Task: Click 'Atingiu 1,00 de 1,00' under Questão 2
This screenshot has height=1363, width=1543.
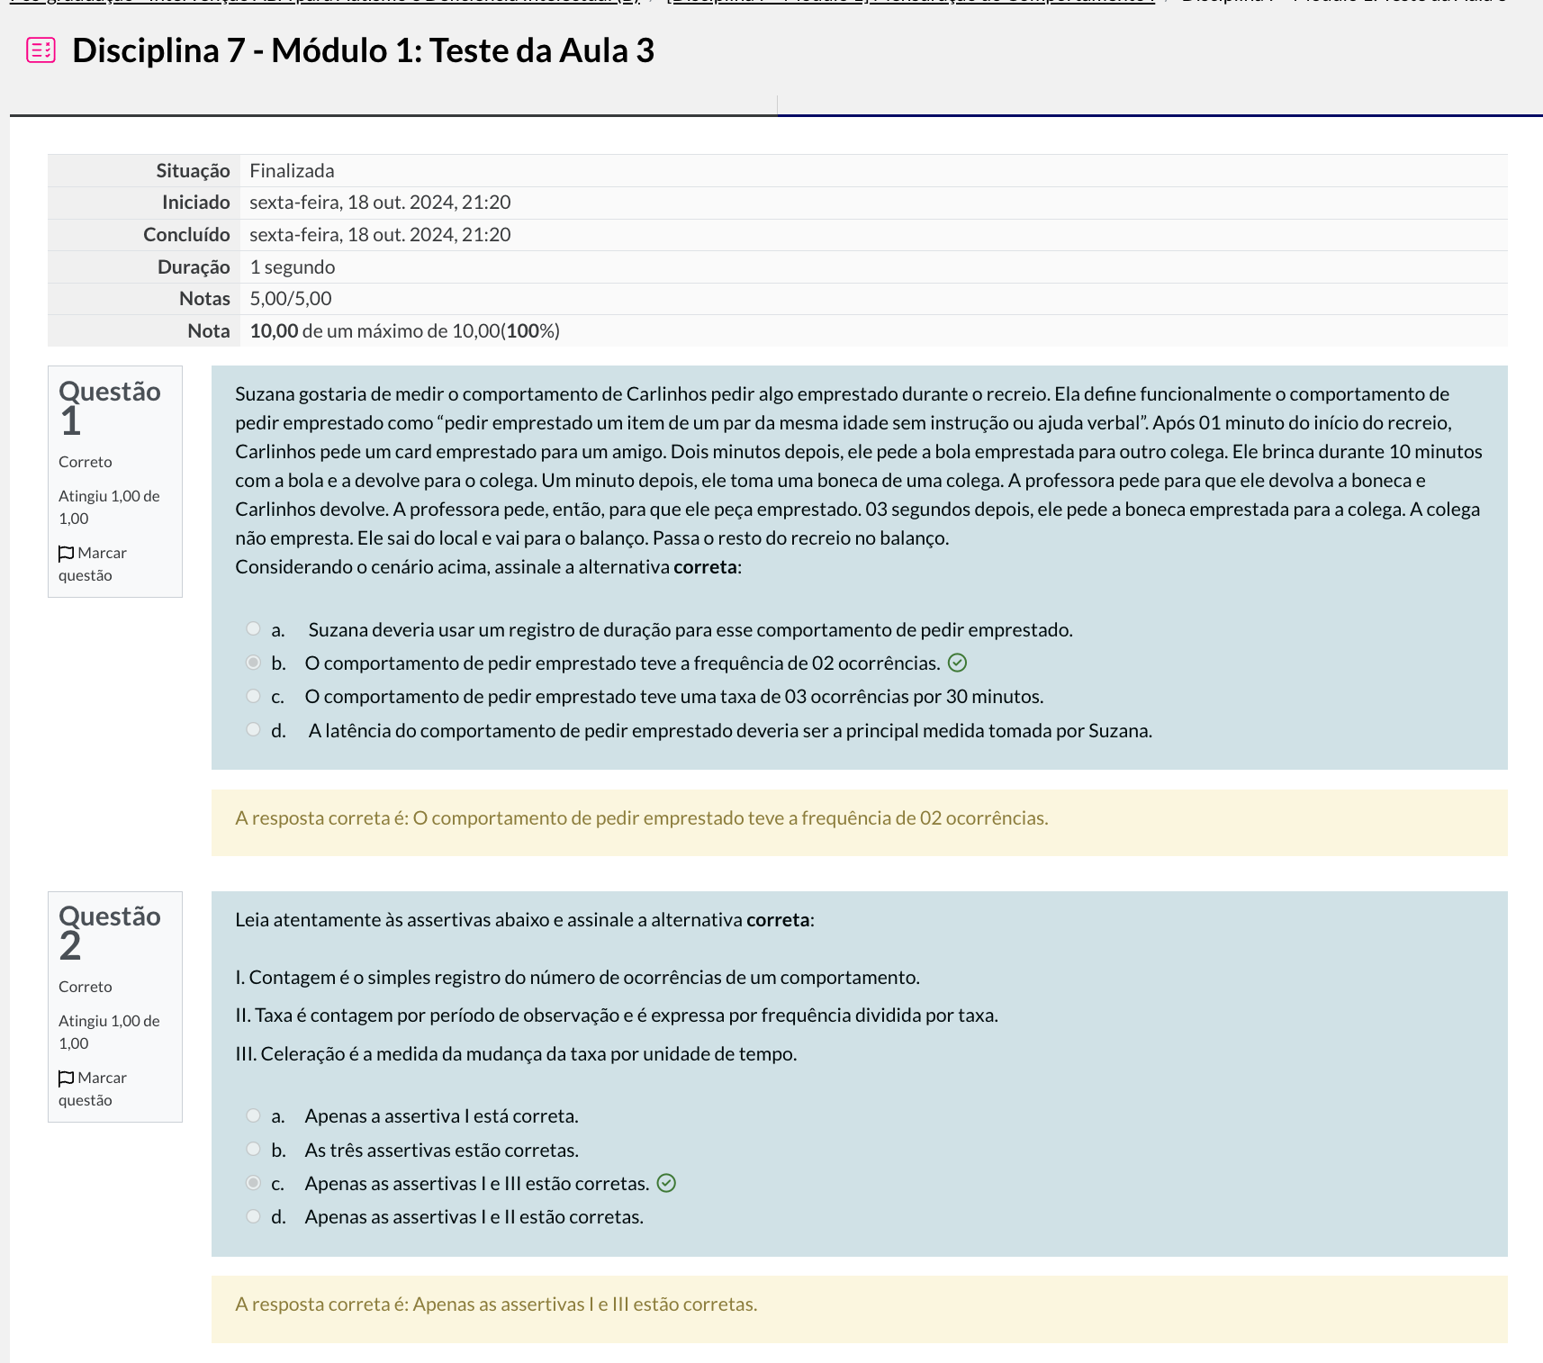Action: point(109,1032)
